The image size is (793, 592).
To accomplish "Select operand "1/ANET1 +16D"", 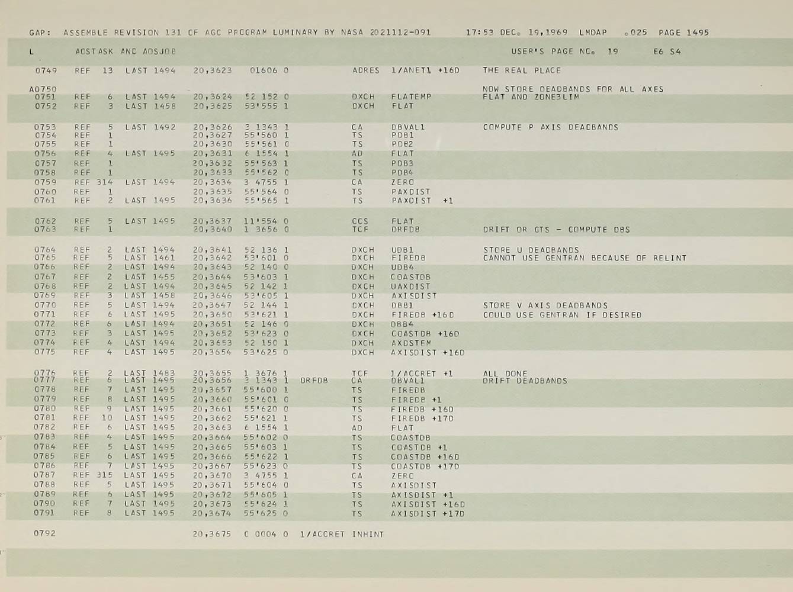I will [x=425, y=70].
